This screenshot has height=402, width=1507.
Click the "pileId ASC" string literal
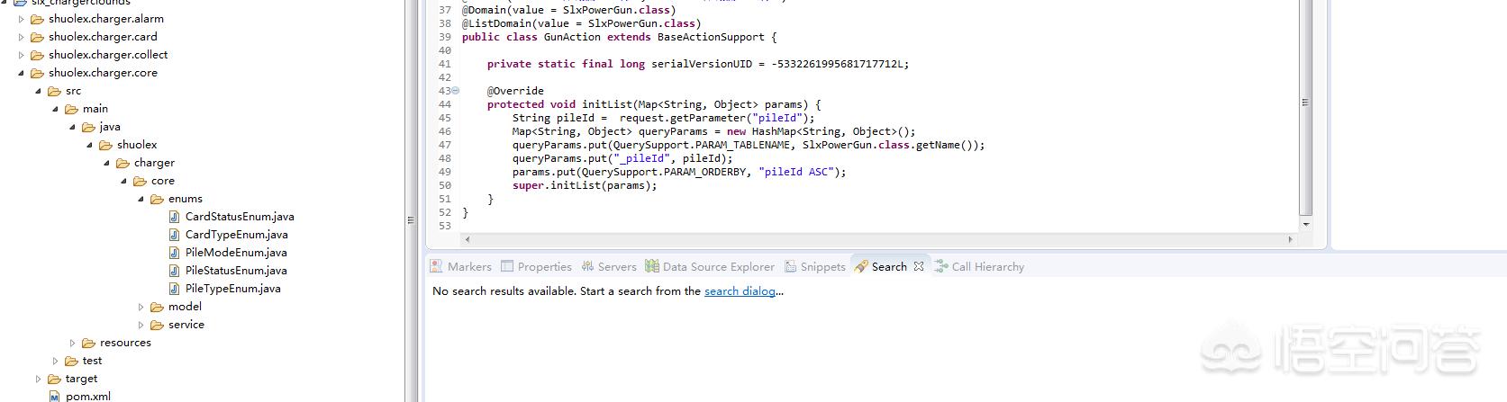point(799,172)
